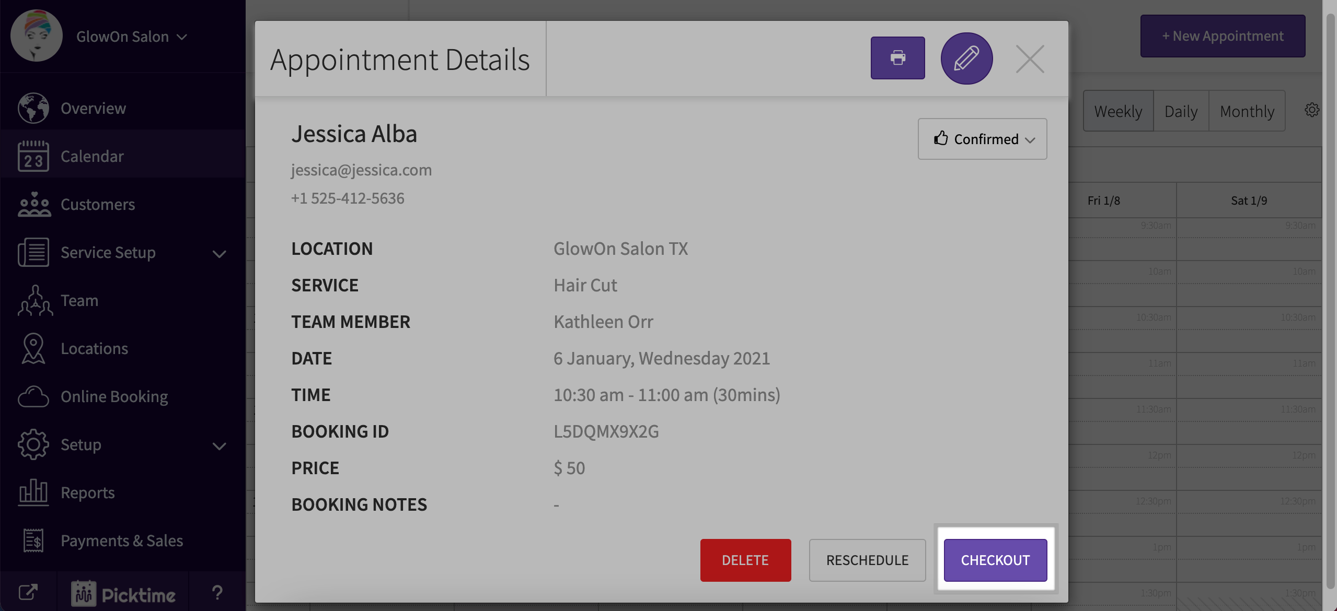Image resolution: width=1337 pixels, height=611 pixels.
Task: Open calendar settings gear icon
Action: click(1311, 110)
